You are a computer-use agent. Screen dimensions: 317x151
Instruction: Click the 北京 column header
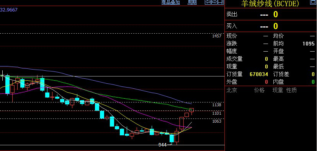[x=232, y=90]
